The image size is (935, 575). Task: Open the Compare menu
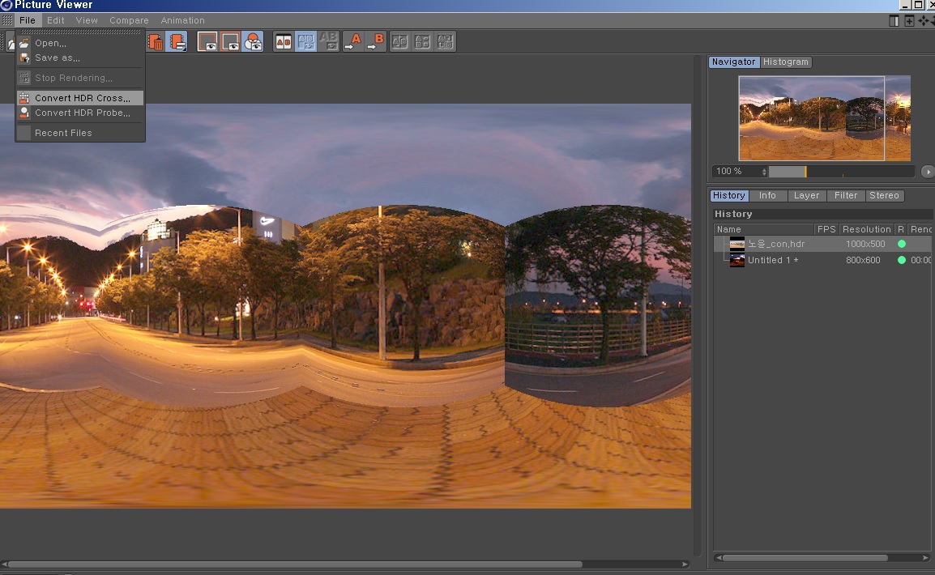129,20
